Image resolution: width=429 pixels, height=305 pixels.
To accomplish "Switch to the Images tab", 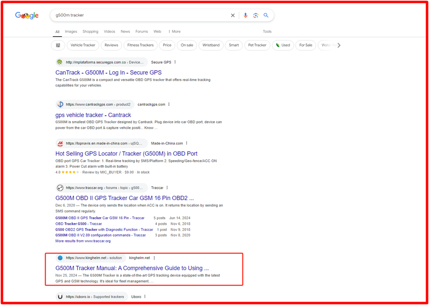I will 71,32.
